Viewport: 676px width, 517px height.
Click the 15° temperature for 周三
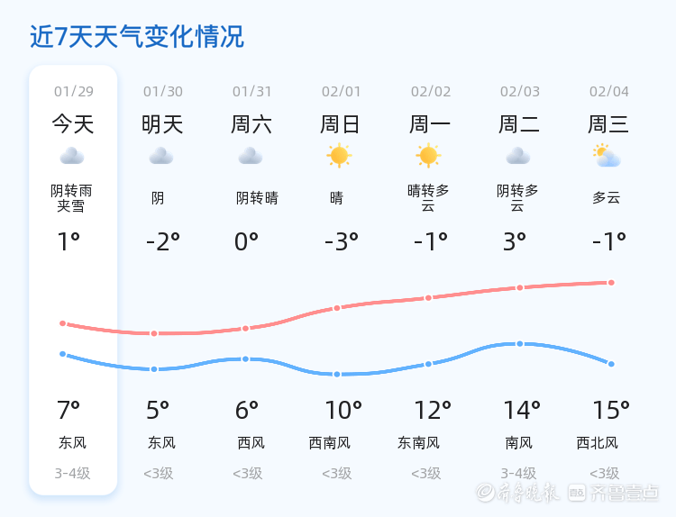tap(610, 411)
